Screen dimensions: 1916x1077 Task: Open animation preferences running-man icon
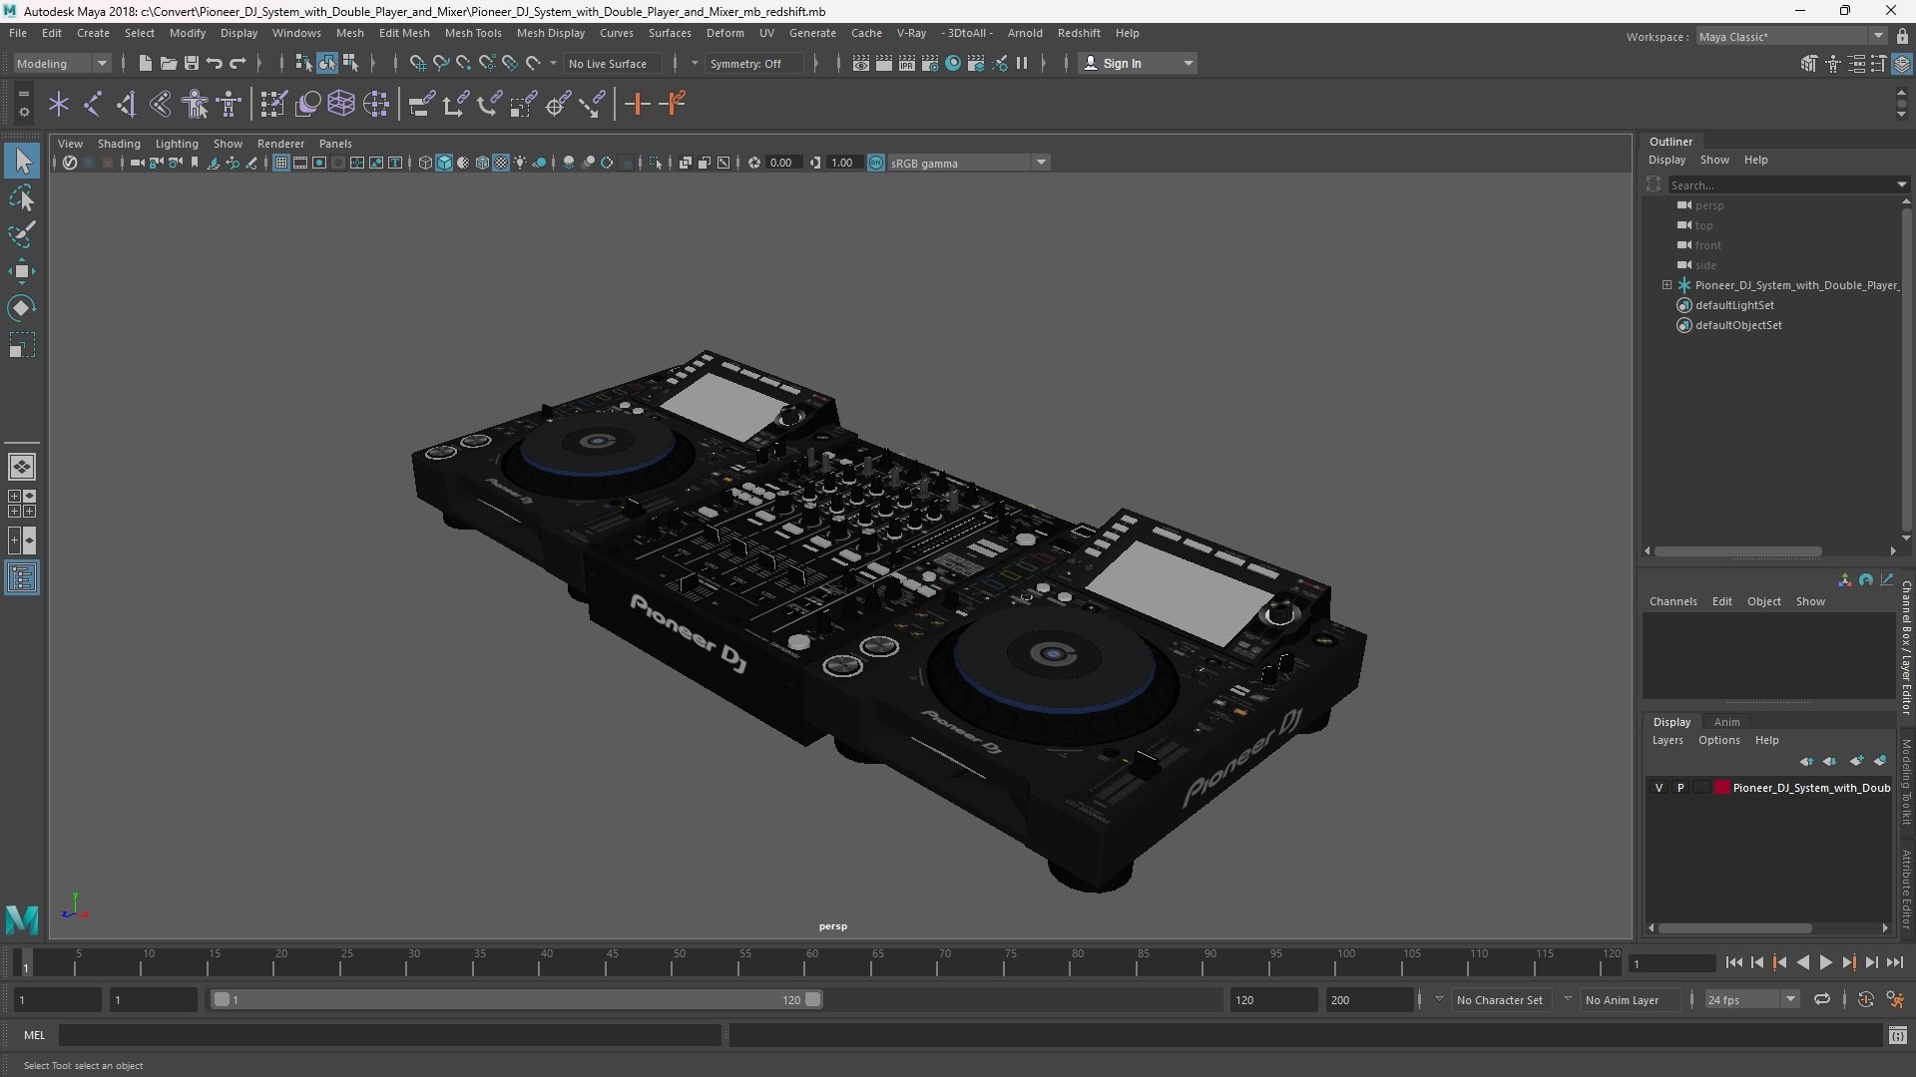(1895, 999)
